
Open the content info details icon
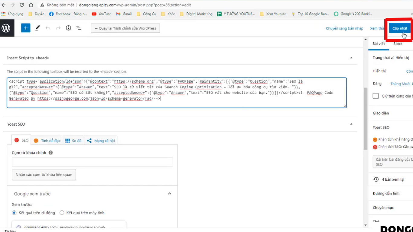coord(68,28)
